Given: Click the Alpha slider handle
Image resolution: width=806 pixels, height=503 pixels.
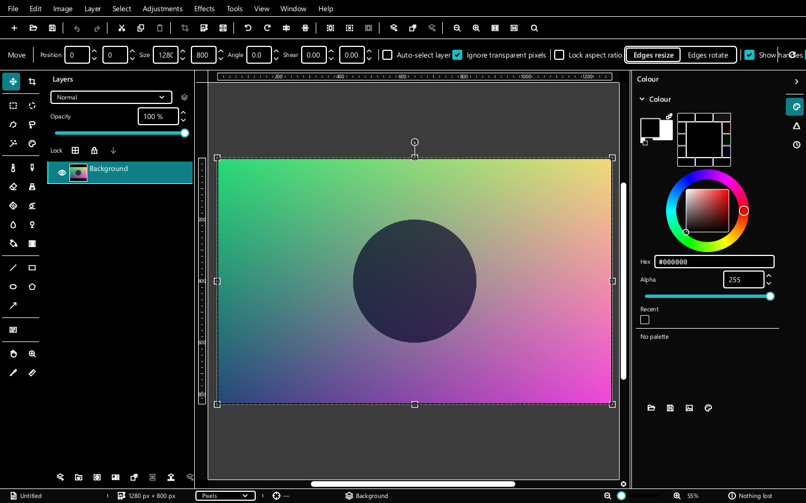Looking at the screenshot, I should (x=770, y=296).
